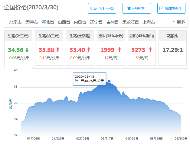Switch to 上海市 prices
Viewport: 190px width, 145px height.
point(149,22)
